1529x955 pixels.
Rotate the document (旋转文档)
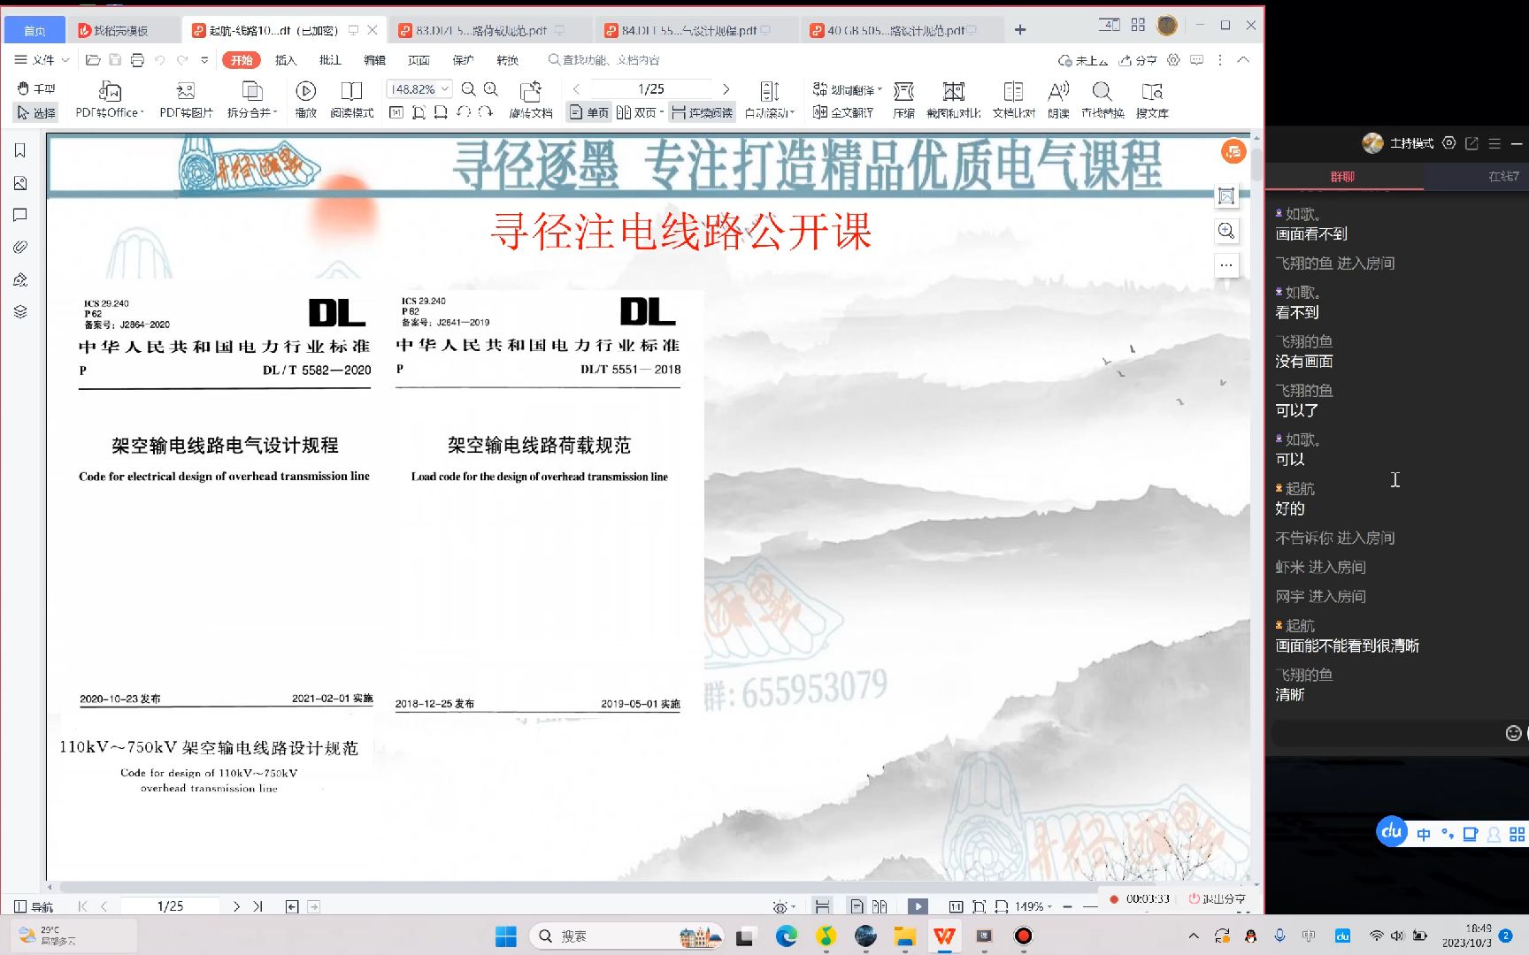(x=531, y=100)
